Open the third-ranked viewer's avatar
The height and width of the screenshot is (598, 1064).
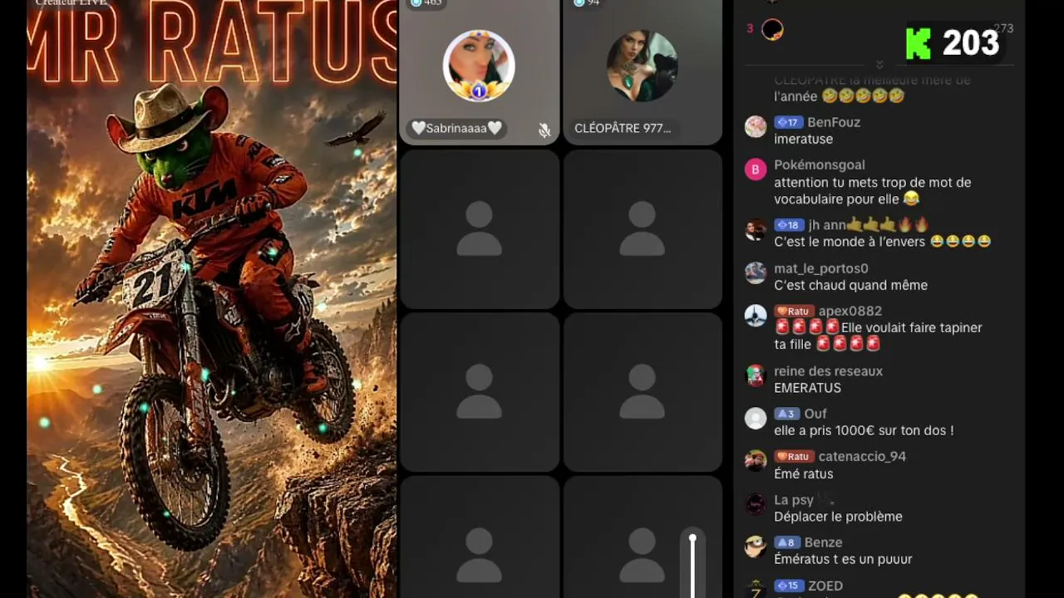(x=773, y=30)
